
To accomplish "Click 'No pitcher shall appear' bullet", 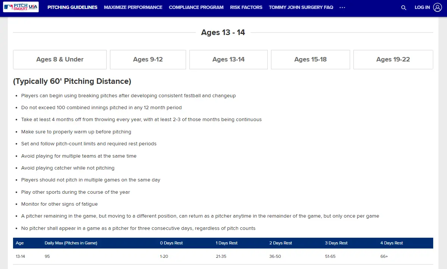I will pos(138,228).
